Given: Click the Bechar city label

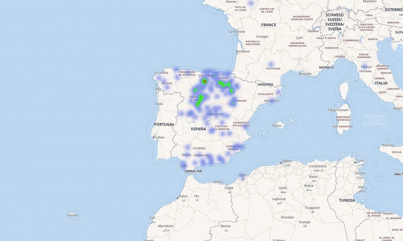Looking at the screenshot, I should point(226,226).
